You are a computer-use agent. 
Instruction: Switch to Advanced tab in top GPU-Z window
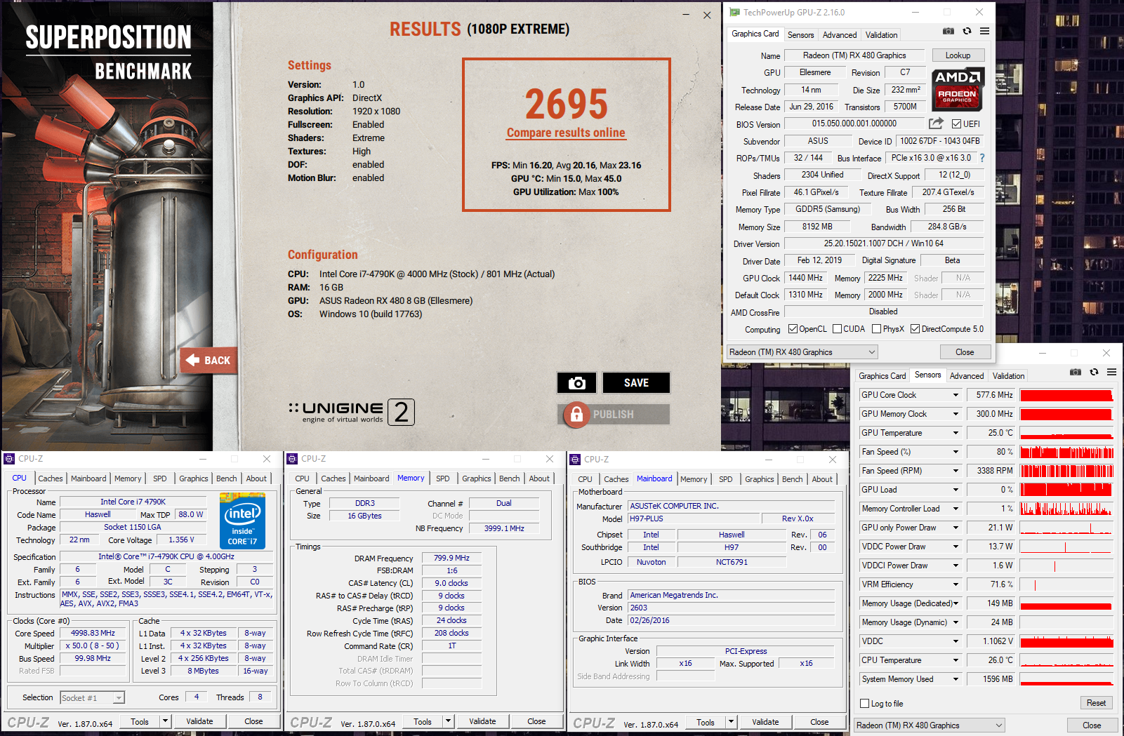(x=840, y=34)
